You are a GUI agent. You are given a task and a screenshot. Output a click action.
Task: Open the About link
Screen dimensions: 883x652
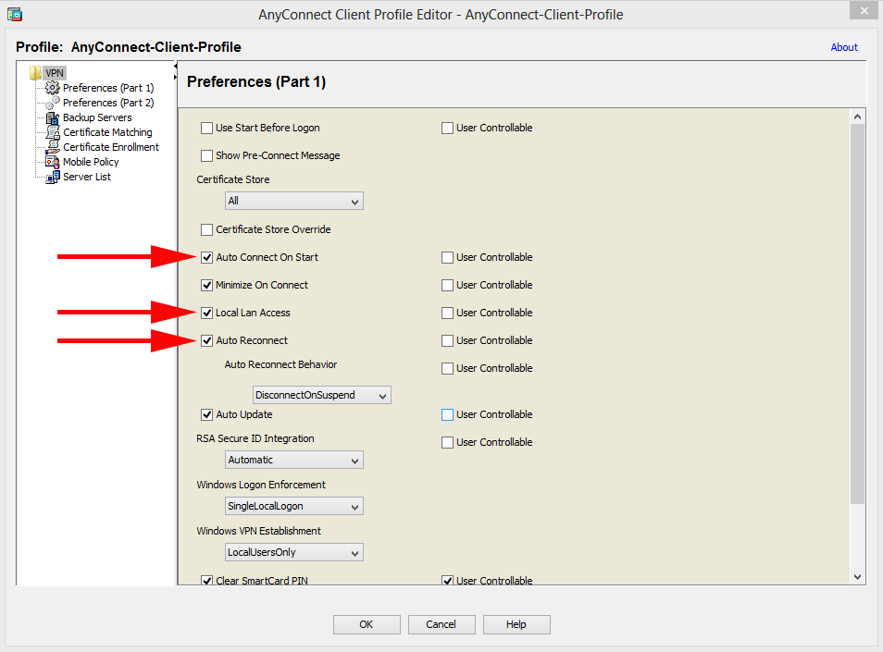844,47
